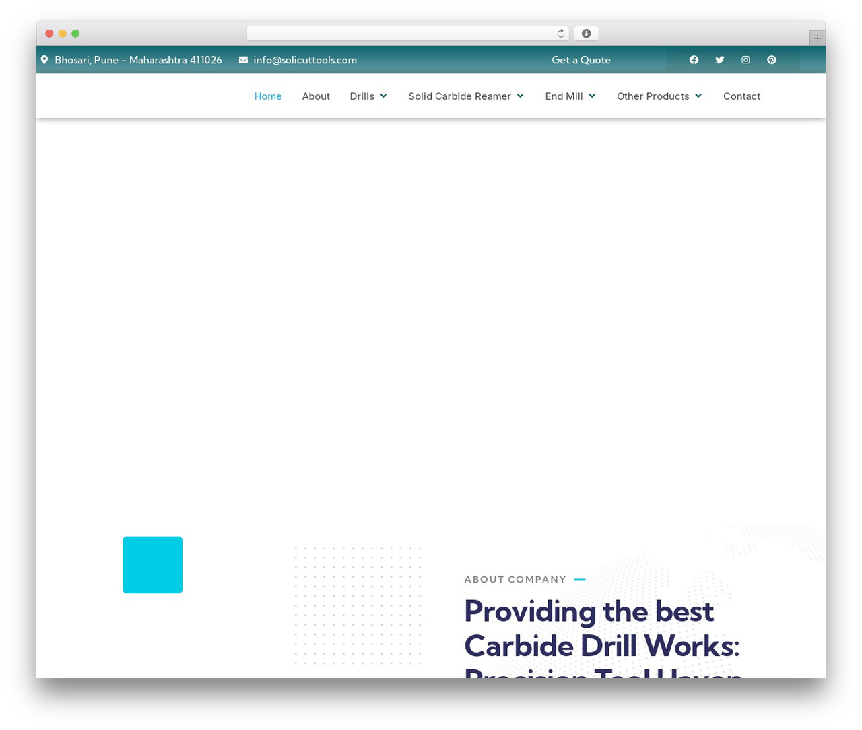The image size is (862, 730).
Task: Click the location pin icon beside Bhosari
Action: pos(44,60)
